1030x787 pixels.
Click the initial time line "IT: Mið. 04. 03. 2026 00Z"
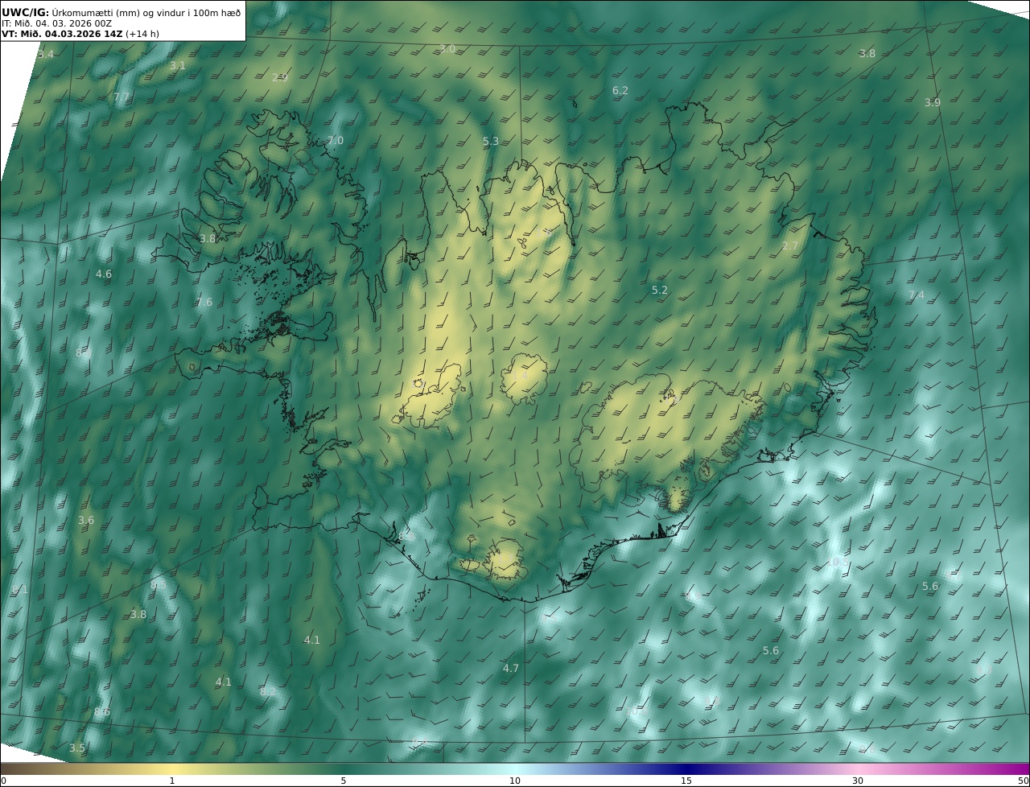[x=56, y=23]
